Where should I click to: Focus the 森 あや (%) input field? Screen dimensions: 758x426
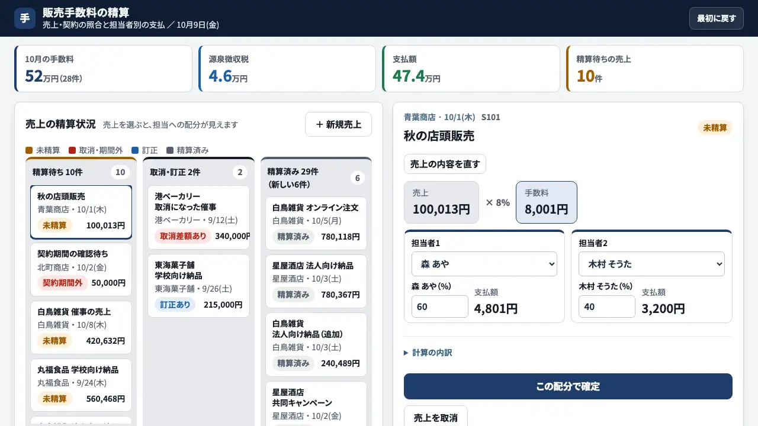tap(439, 306)
